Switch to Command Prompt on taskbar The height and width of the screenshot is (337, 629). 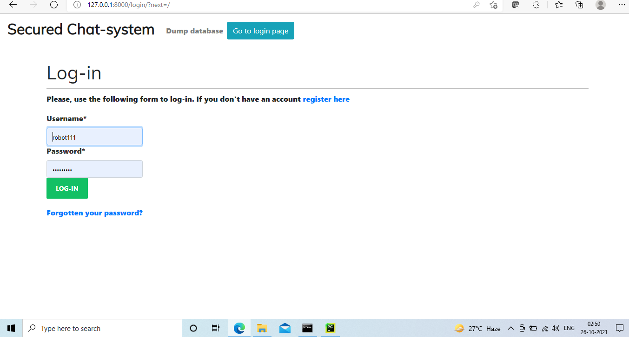pyautogui.click(x=307, y=328)
